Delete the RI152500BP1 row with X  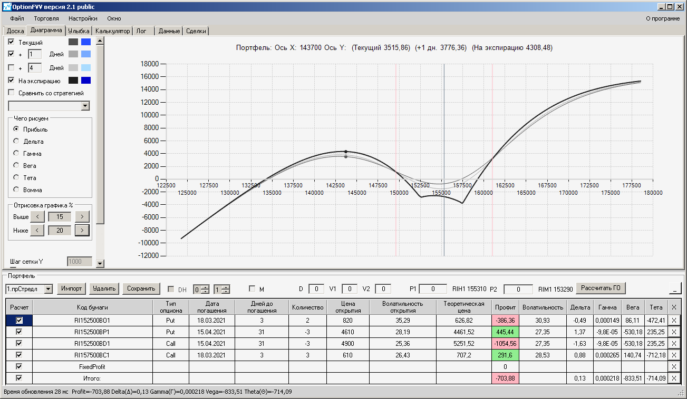click(675, 332)
